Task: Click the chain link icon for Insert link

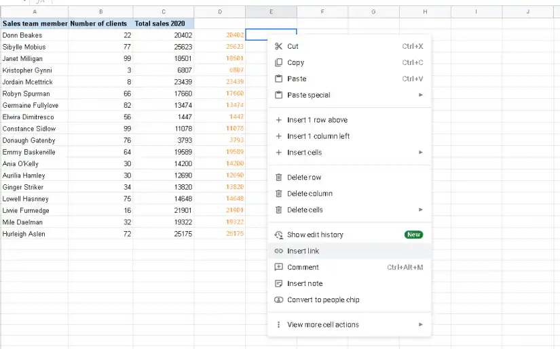Action: click(x=278, y=251)
